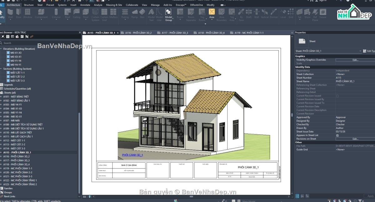The width and height of the screenshot is (375, 202).
Task: Close the A115 - PHỐI CẢNH 3D_1 tab
Action: [x=118, y=33]
